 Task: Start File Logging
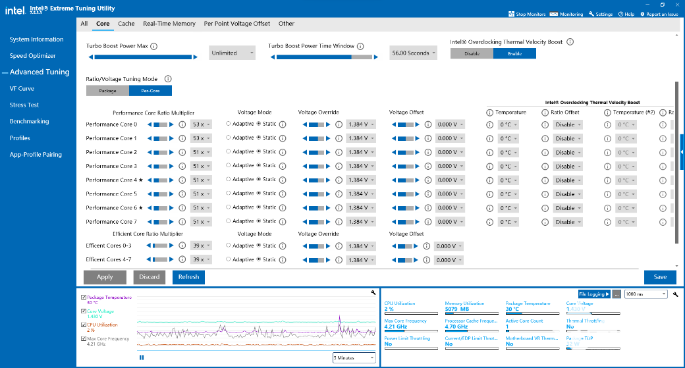tap(594, 294)
